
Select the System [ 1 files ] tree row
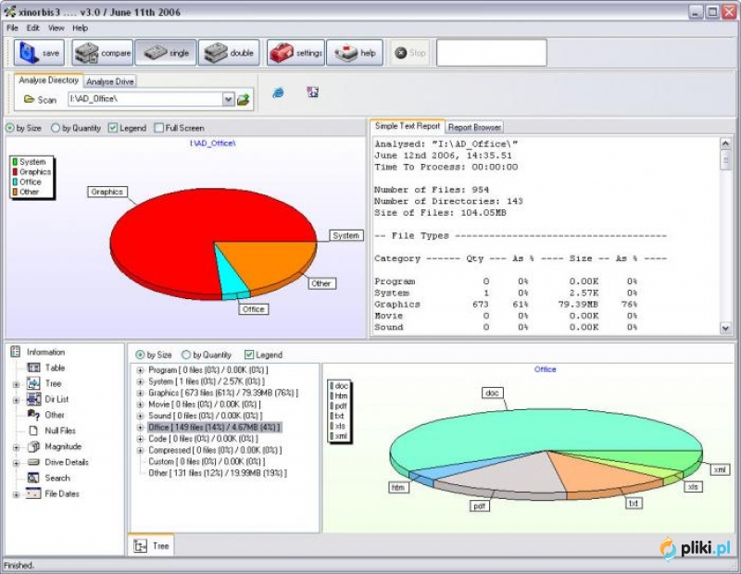[207, 381]
